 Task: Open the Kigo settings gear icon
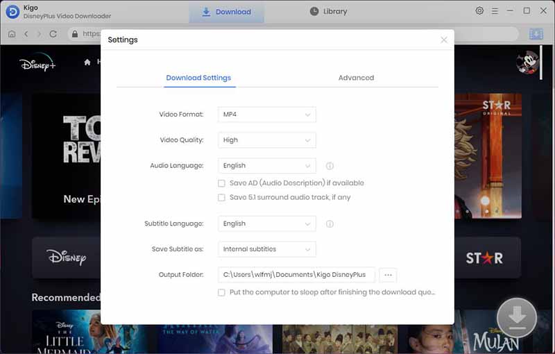click(479, 10)
